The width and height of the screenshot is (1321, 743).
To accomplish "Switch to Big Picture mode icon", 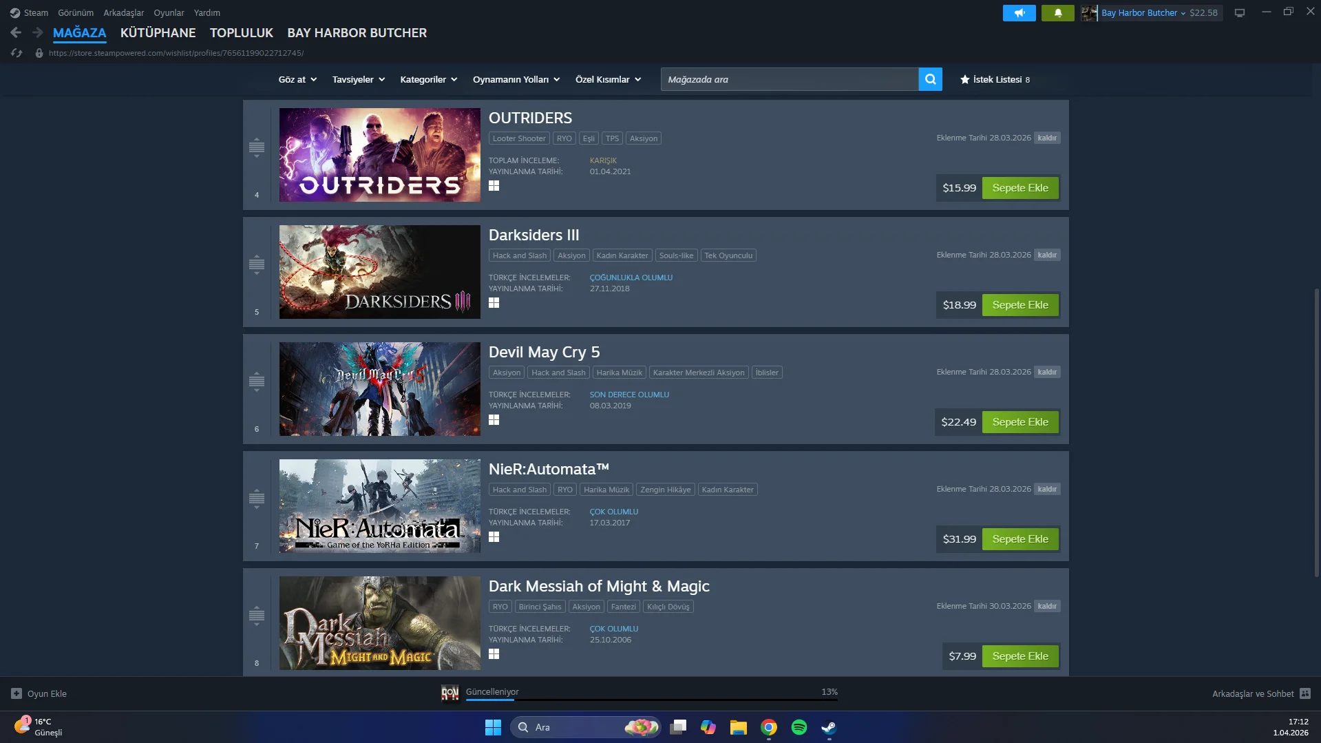I will [x=1240, y=12].
